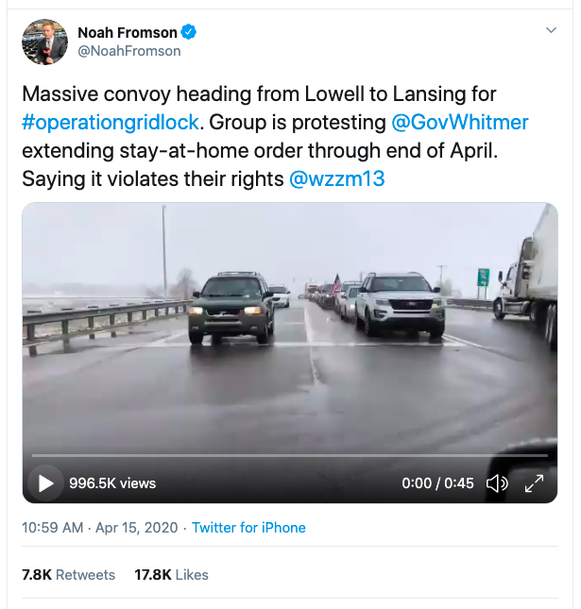Click the 996.5K views counter

tap(112, 483)
